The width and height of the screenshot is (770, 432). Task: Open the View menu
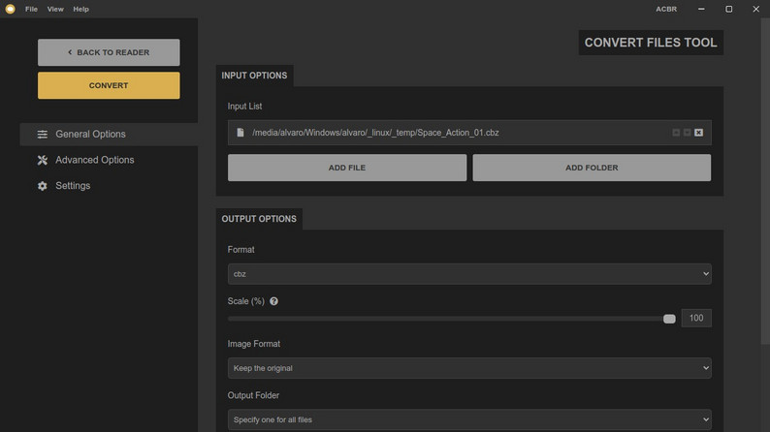pyautogui.click(x=55, y=9)
